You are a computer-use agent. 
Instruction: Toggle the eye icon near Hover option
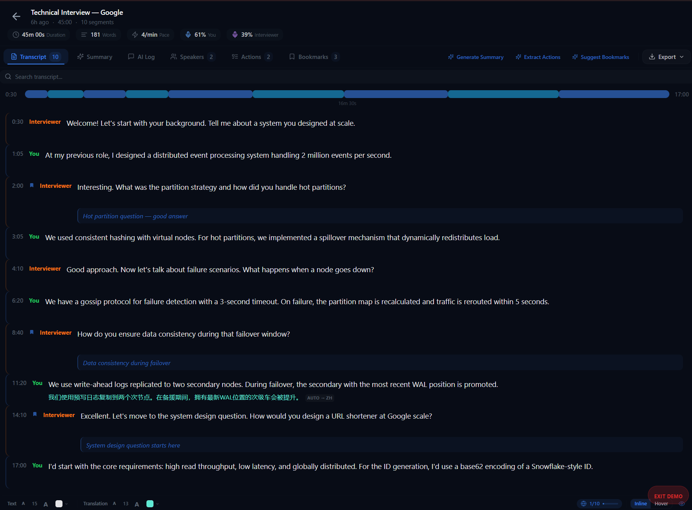point(682,504)
